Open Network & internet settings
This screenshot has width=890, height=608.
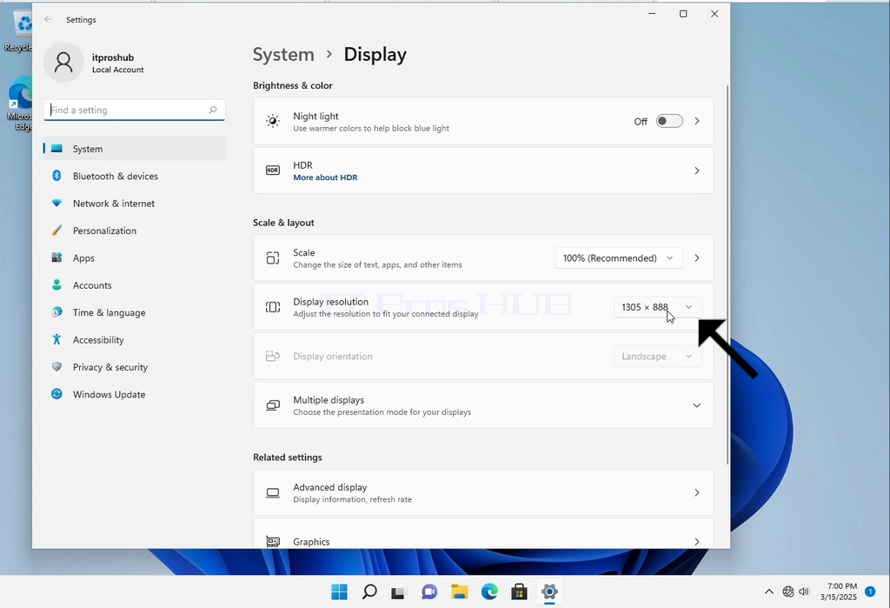(135, 204)
